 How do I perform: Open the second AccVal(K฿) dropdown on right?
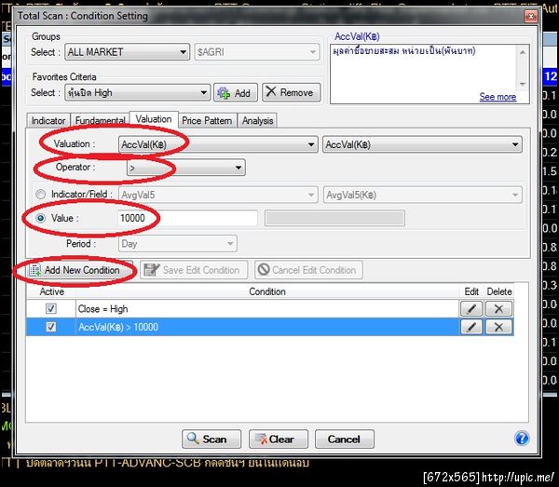click(422, 144)
